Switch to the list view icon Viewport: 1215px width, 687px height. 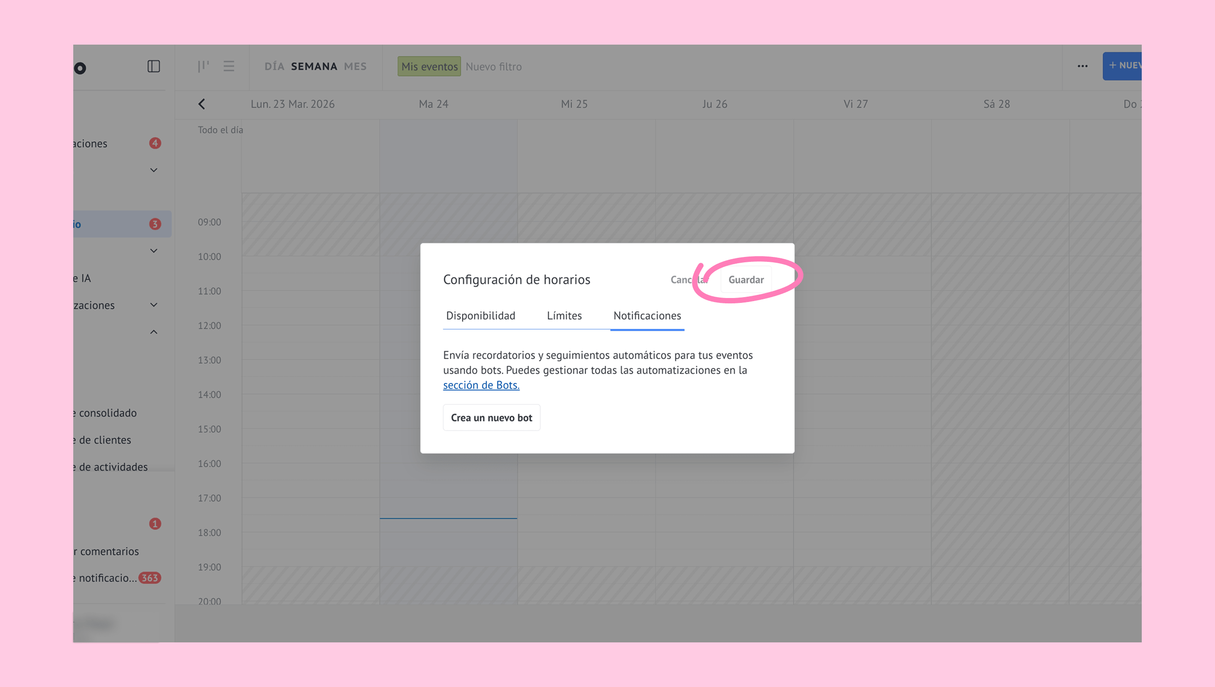[x=229, y=66]
